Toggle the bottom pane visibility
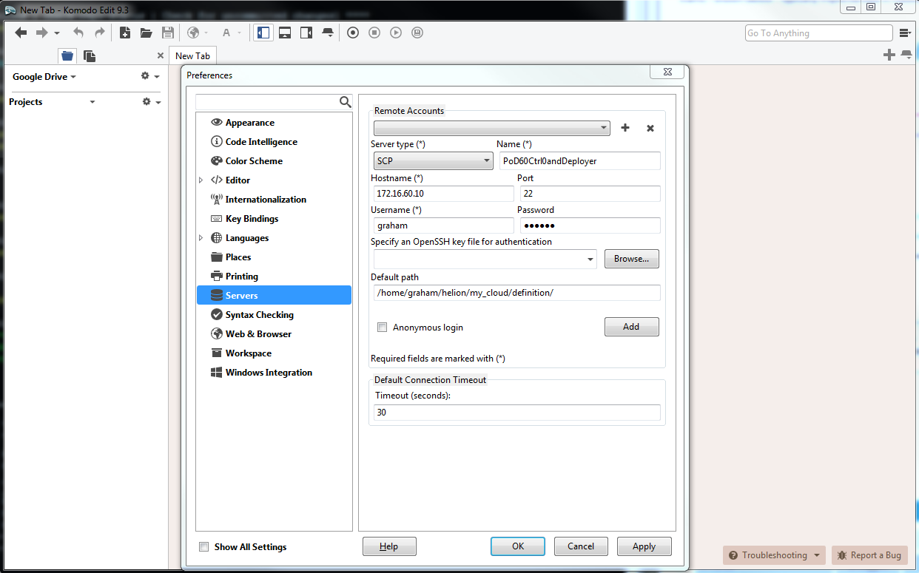Image resolution: width=919 pixels, height=573 pixels. click(x=284, y=33)
